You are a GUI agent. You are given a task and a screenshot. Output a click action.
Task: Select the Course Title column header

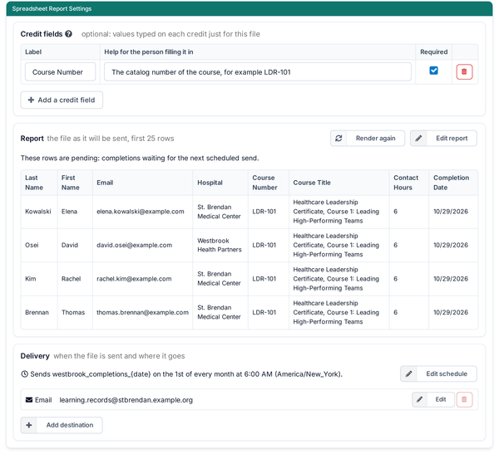(x=339, y=183)
